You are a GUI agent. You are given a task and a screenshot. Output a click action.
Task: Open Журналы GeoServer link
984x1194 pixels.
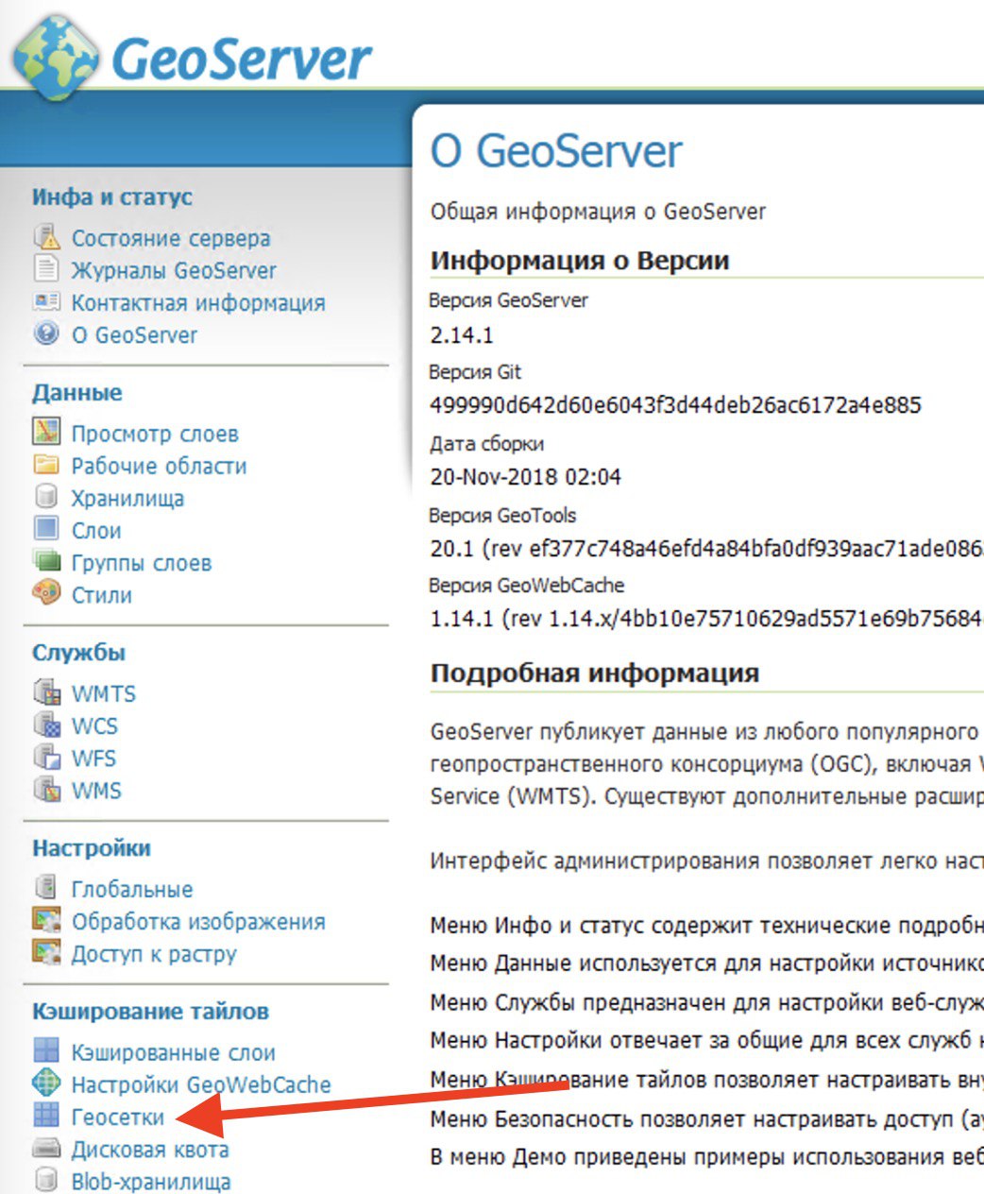[x=174, y=270]
